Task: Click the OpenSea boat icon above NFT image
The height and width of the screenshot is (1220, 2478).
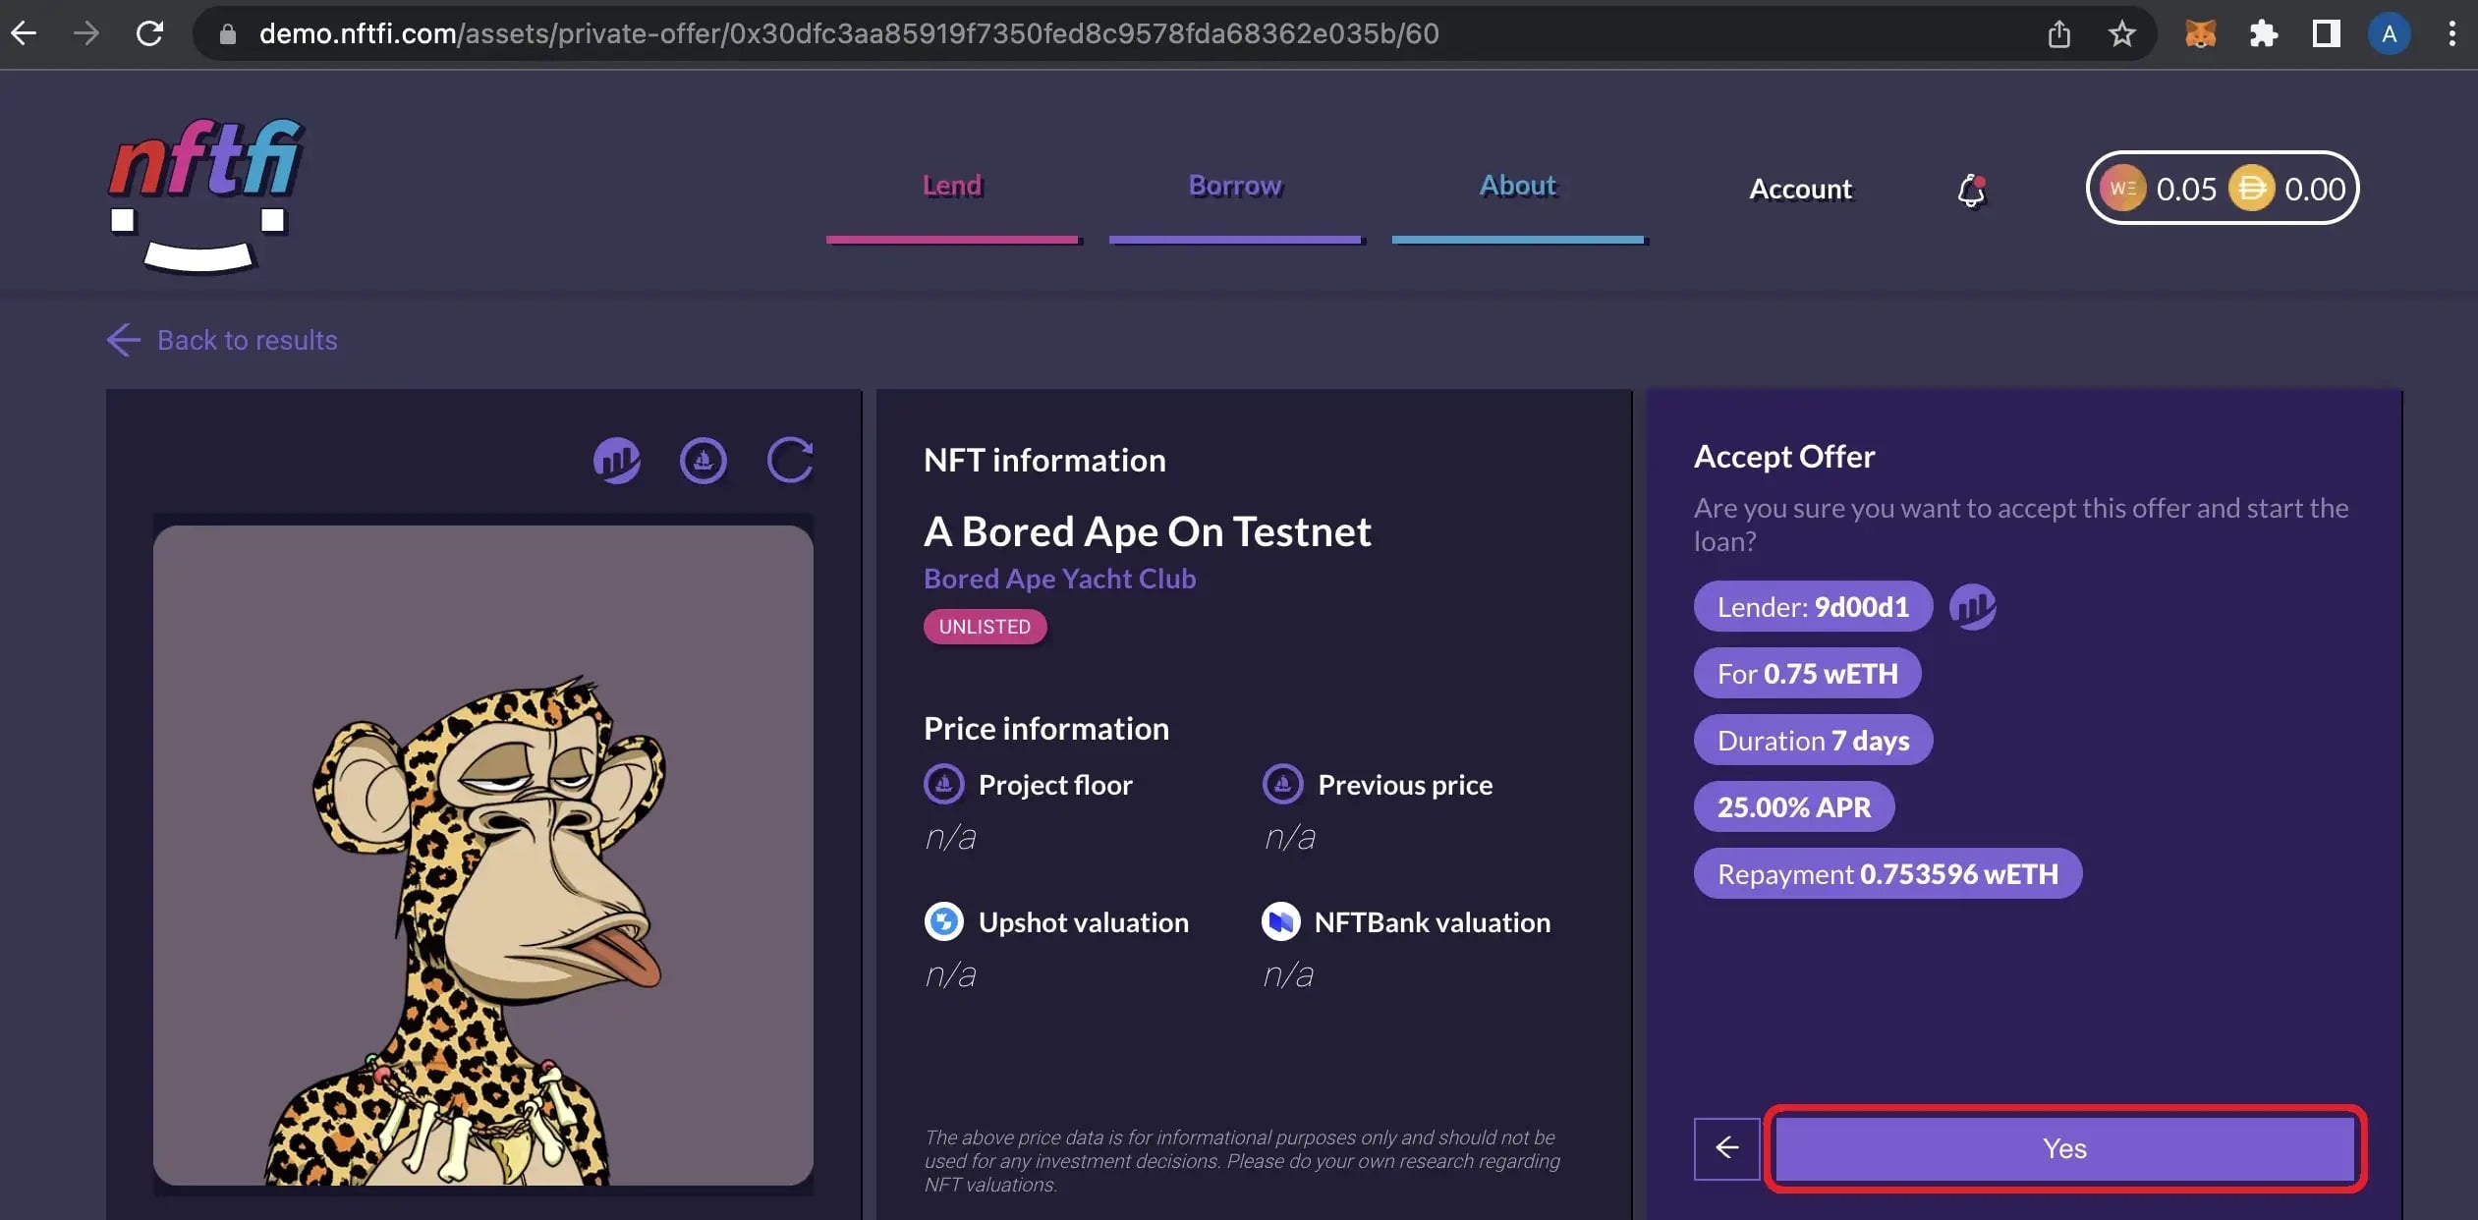Action: click(x=704, y=460)
